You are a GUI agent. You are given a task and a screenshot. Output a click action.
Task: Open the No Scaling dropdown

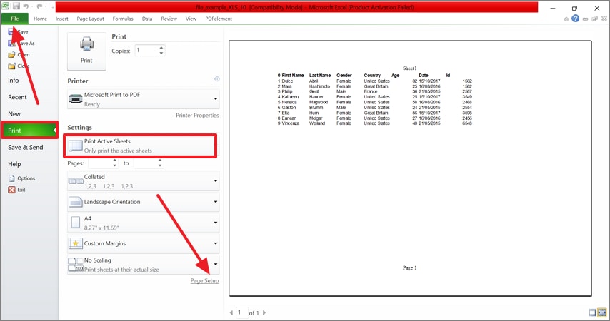(x=144, y=264)
